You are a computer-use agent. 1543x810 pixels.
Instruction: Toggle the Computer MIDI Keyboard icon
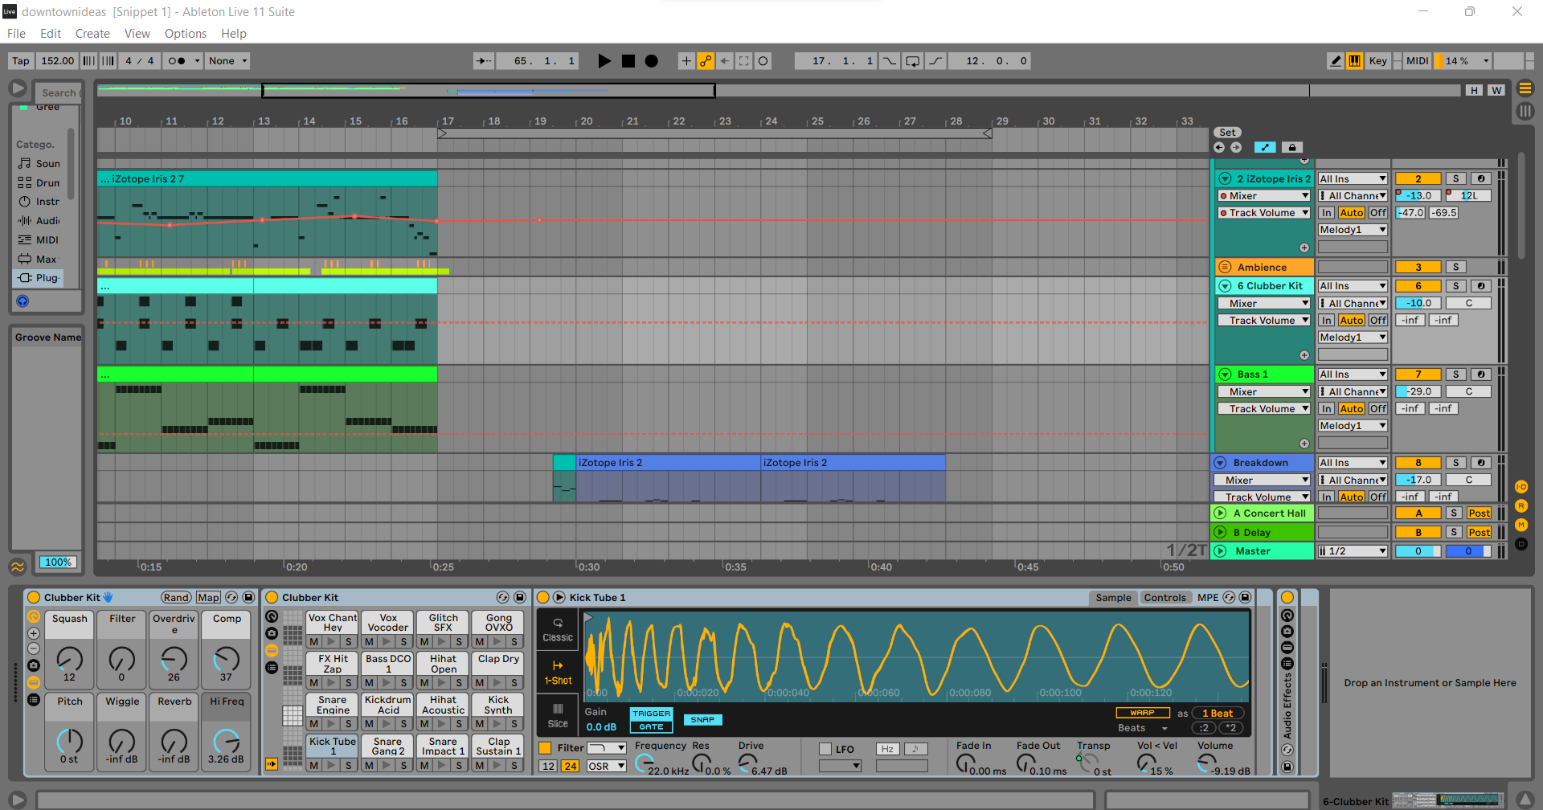coord(1355,61)
